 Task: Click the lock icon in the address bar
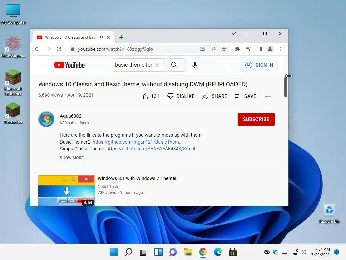pyautogui.click(x=73, y=49)
